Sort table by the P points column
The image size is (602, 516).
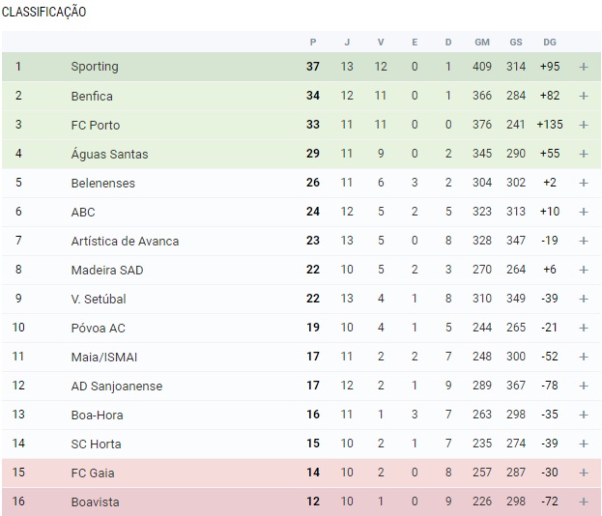(313, 42)
